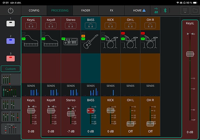Toggle KeysR headphone listen
Viewport: 200px width, 140px height.
51,26
